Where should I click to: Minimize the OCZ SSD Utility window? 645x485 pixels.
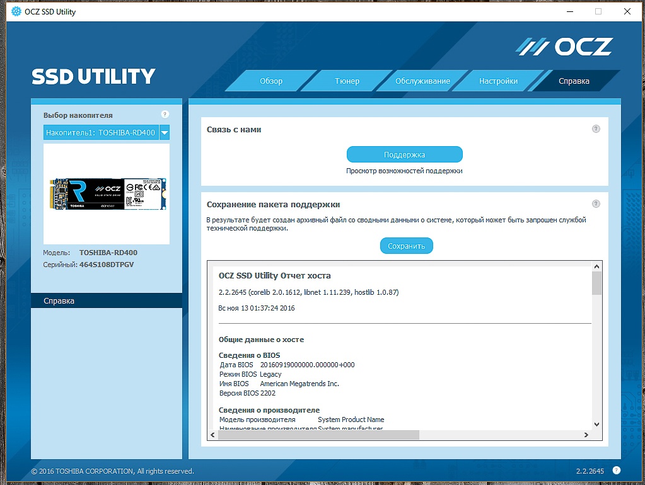click(570, 11)
